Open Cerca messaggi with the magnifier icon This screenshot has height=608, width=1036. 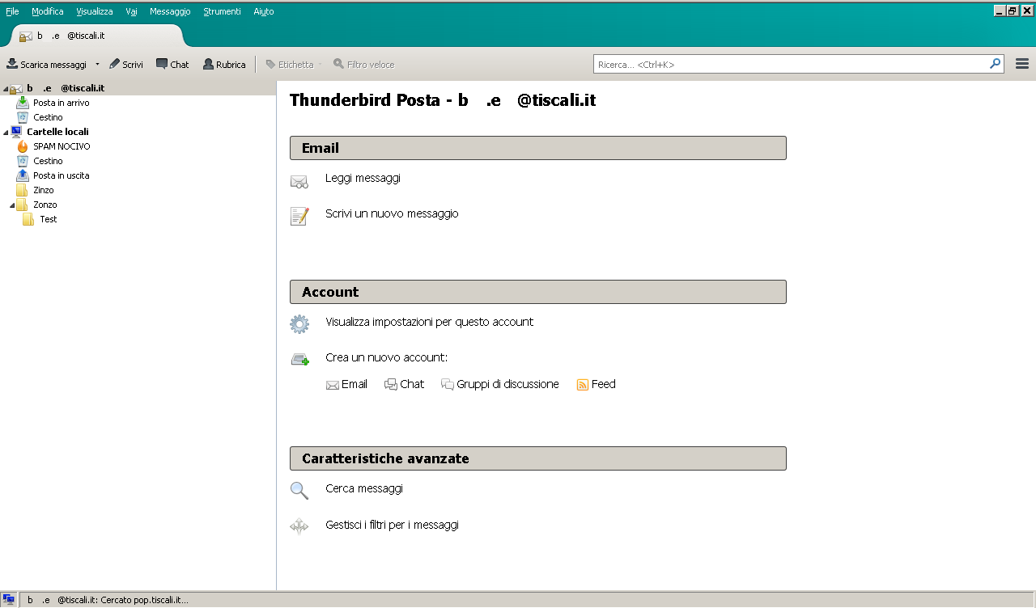coord(299,489)
